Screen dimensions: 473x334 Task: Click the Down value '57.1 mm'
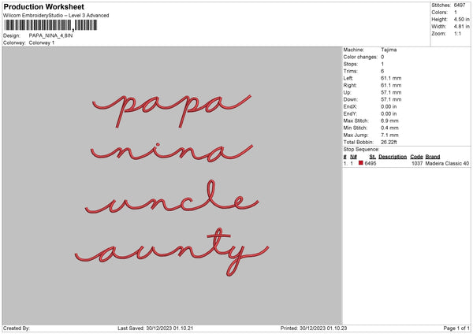pyautogui.click(x=391, y=99)
